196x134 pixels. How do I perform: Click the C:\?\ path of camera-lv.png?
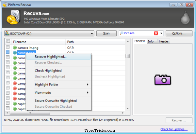[x=71, y=48]
